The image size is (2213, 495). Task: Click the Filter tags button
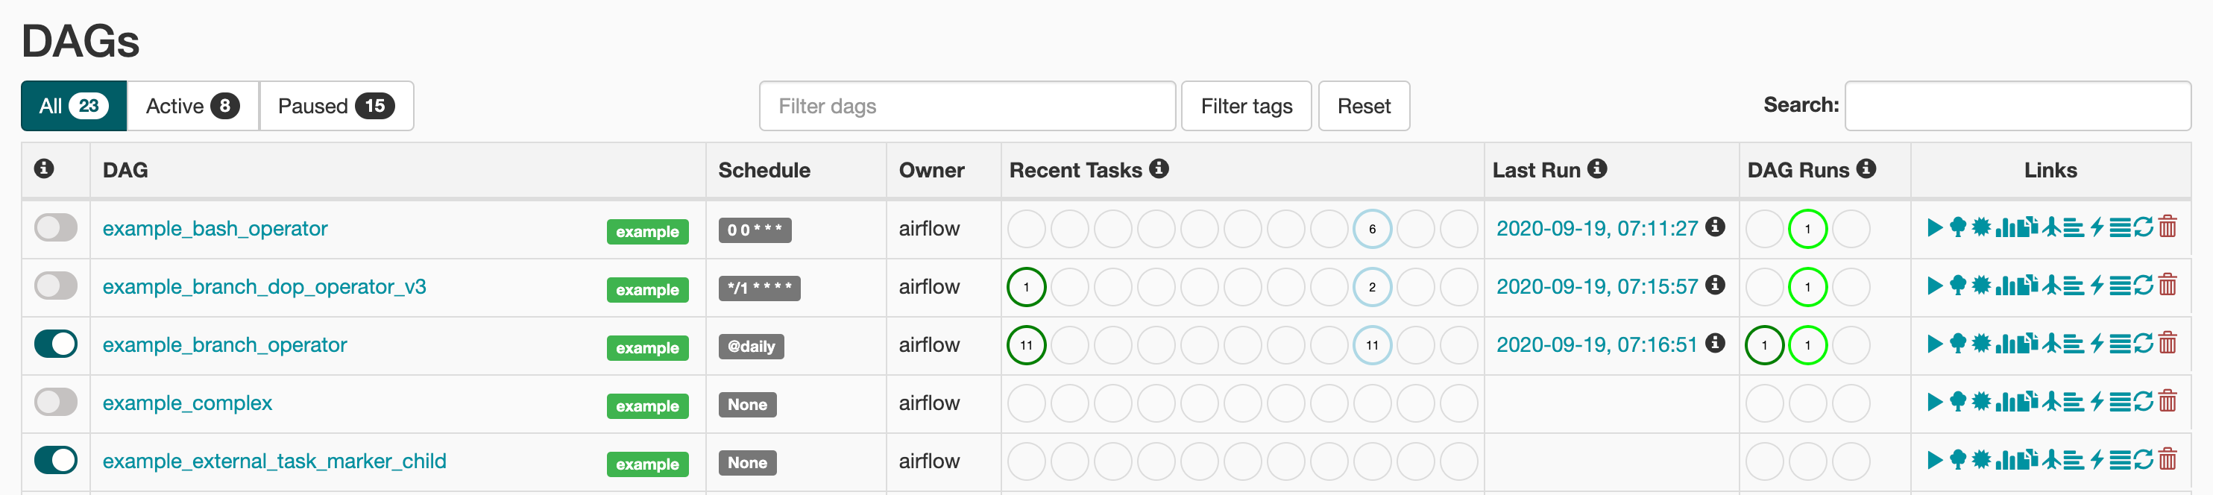[x=1246, y=106]
